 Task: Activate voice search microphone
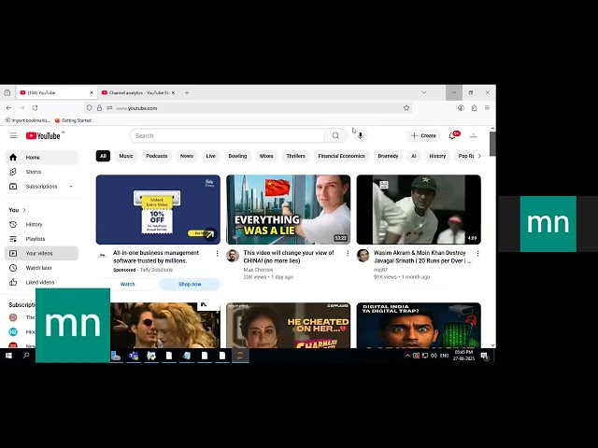pos(360,135)
